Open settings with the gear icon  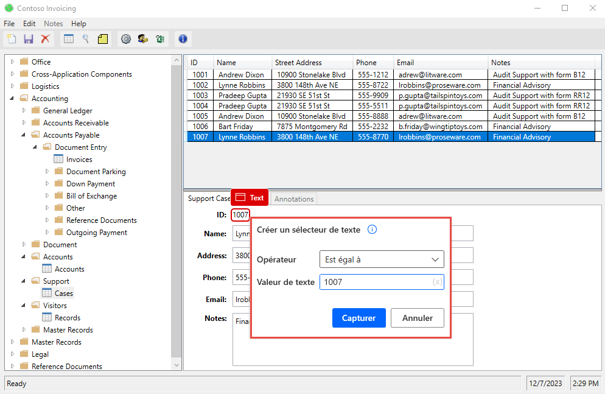click(x=126, y=39)
